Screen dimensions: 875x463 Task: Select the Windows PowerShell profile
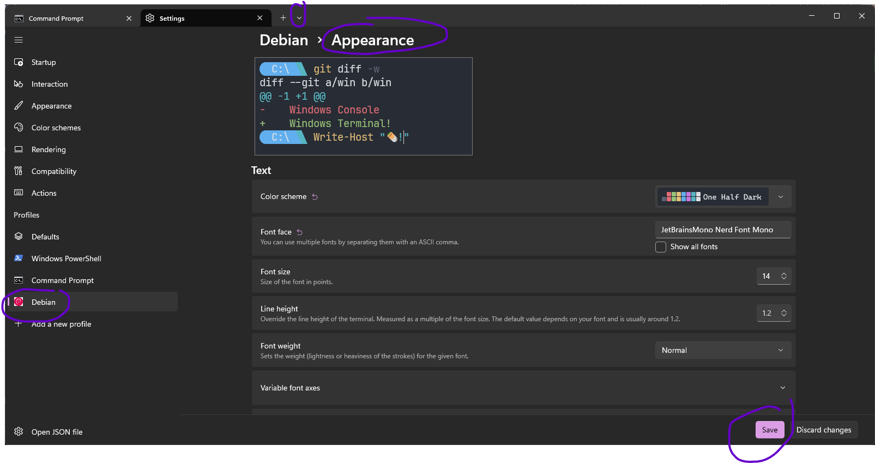(x=93, y=258)
